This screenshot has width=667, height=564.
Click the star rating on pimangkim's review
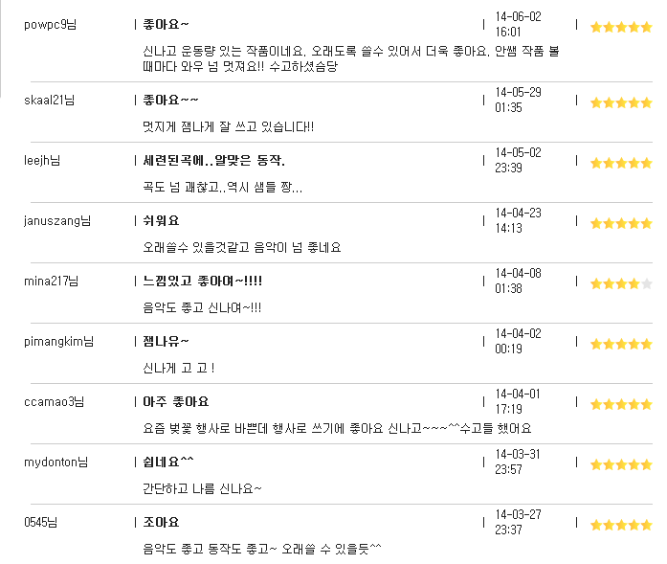click(621, 344)
